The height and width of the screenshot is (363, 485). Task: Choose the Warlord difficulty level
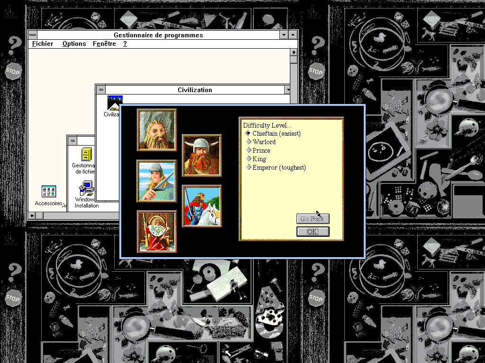(260, 142)
